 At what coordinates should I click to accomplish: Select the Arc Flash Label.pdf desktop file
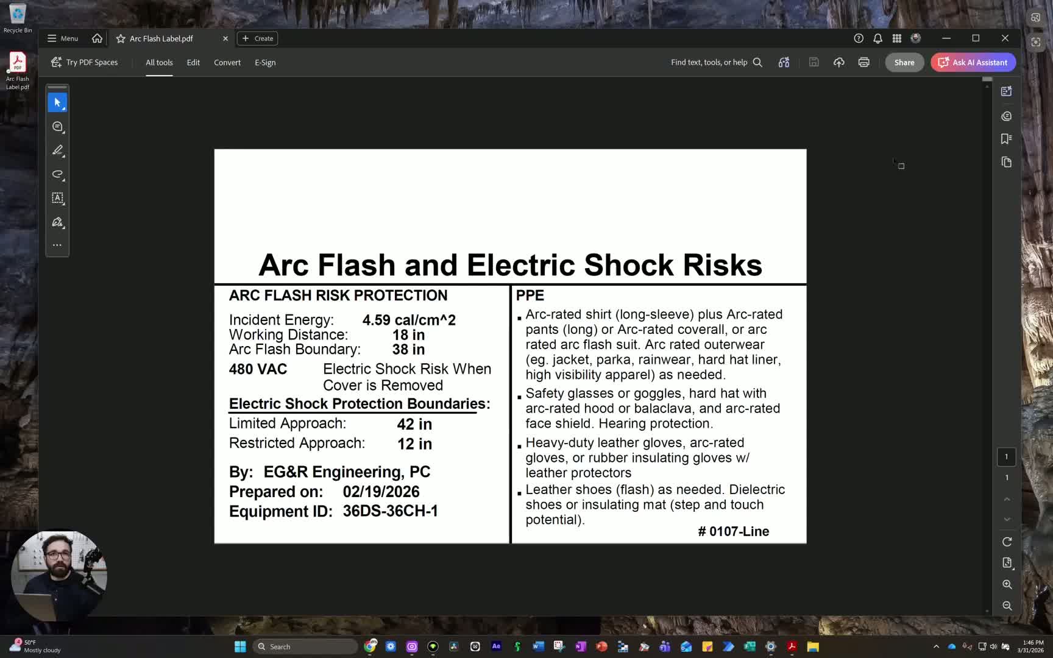click(18, 71)
